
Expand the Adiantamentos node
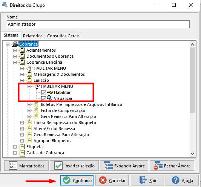point(15,50)
